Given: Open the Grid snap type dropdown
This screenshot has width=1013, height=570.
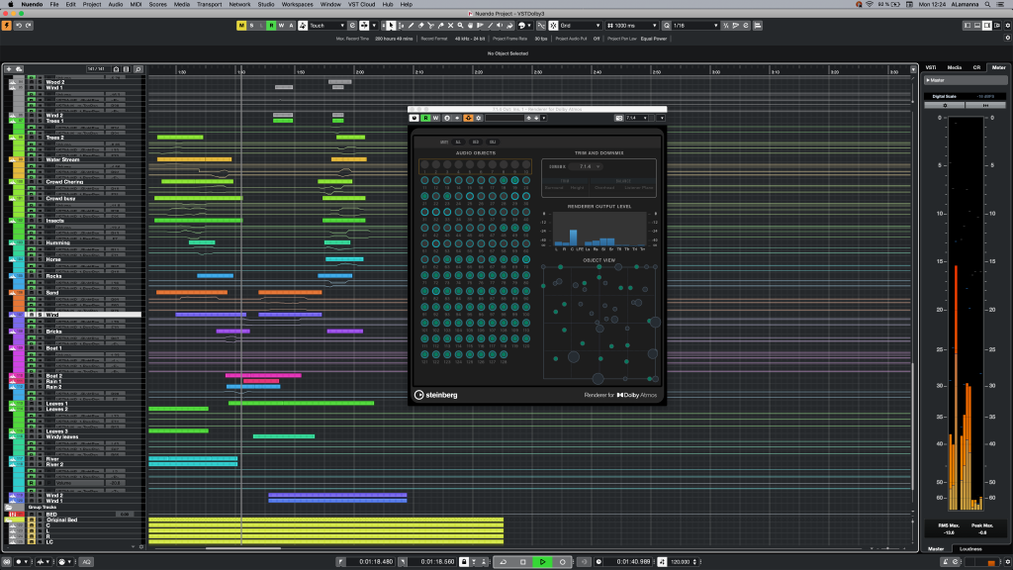Looking at the screenshot, I should 580,26.
